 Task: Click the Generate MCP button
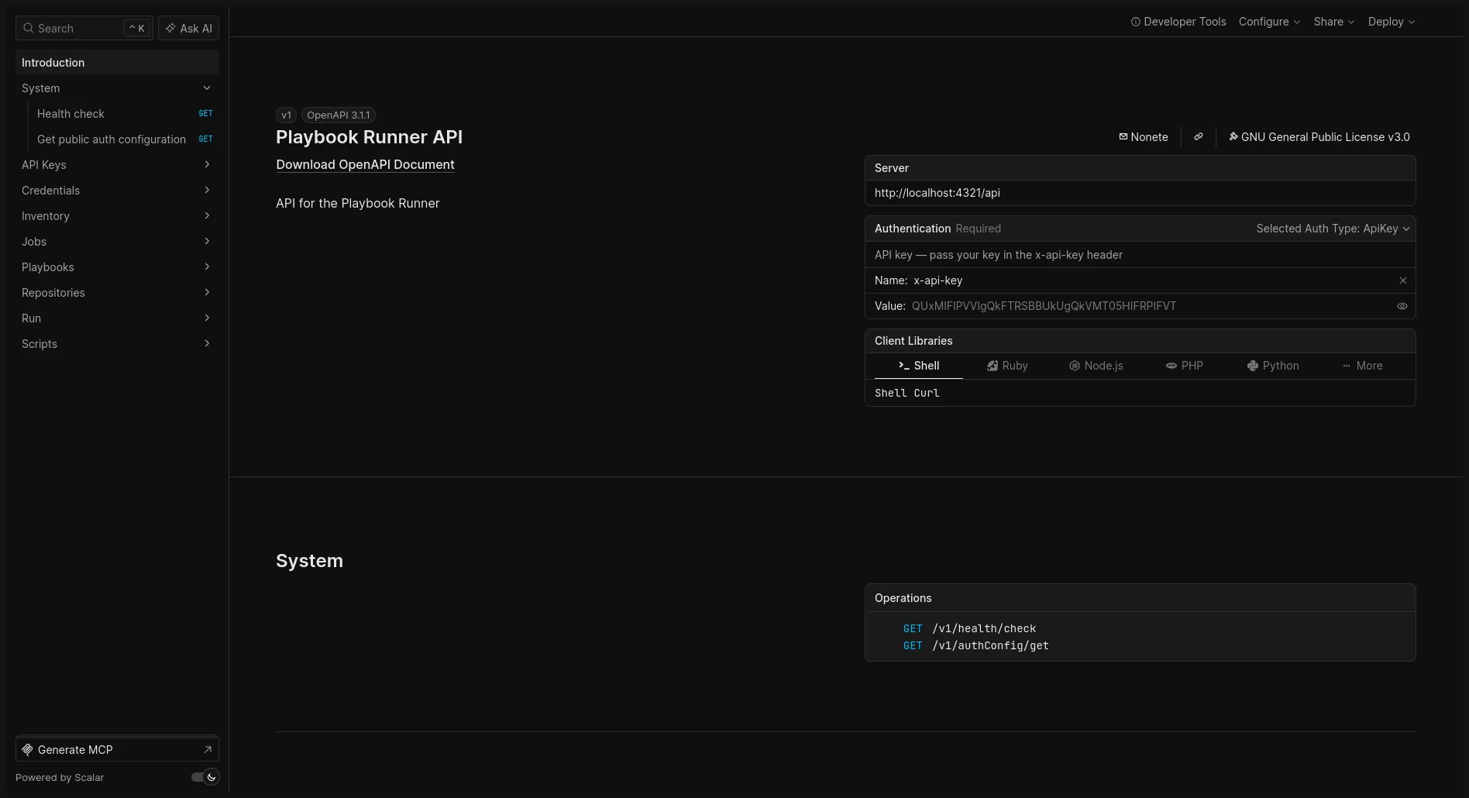click(117, 750)
